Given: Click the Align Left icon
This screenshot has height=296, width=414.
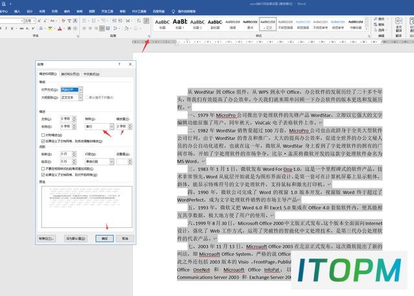Looking at the screenshot, I should [x=84, y=28].
